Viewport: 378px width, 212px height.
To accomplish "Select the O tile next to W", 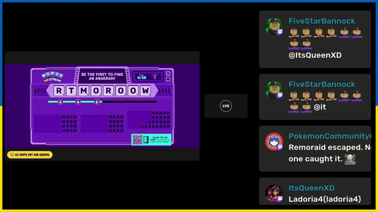I will [133, 91].
